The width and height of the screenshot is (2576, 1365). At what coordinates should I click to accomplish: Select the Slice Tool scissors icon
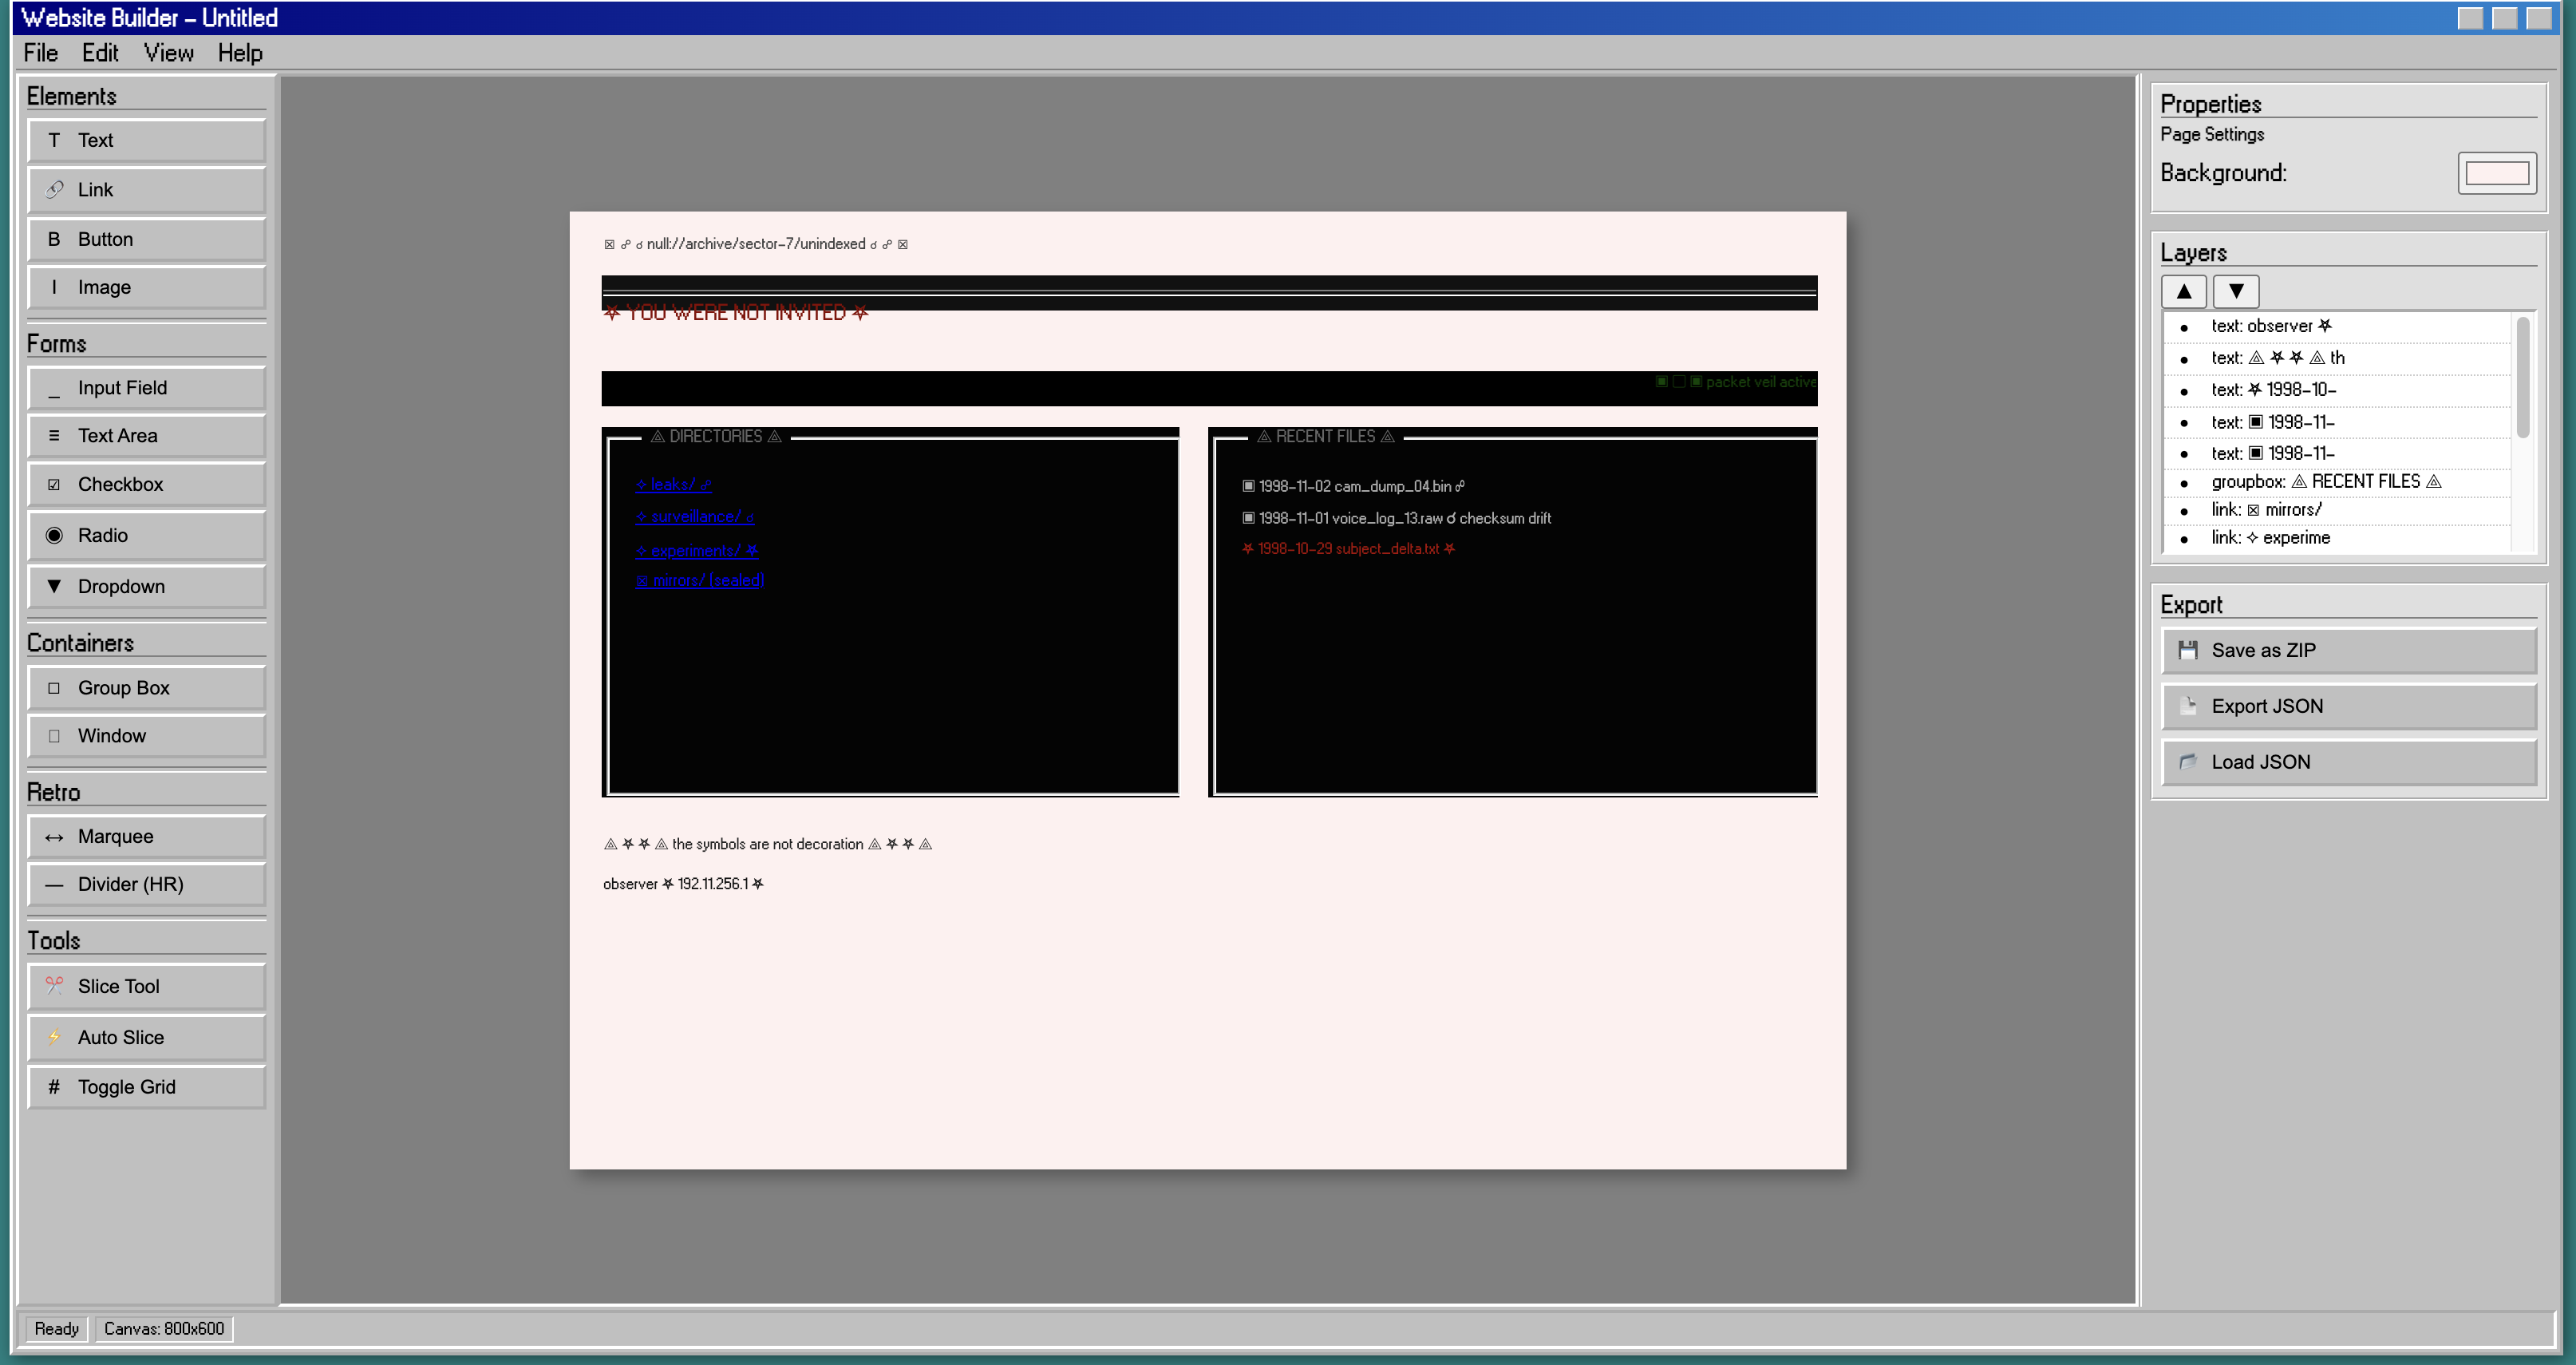click(x=54, y=986)
